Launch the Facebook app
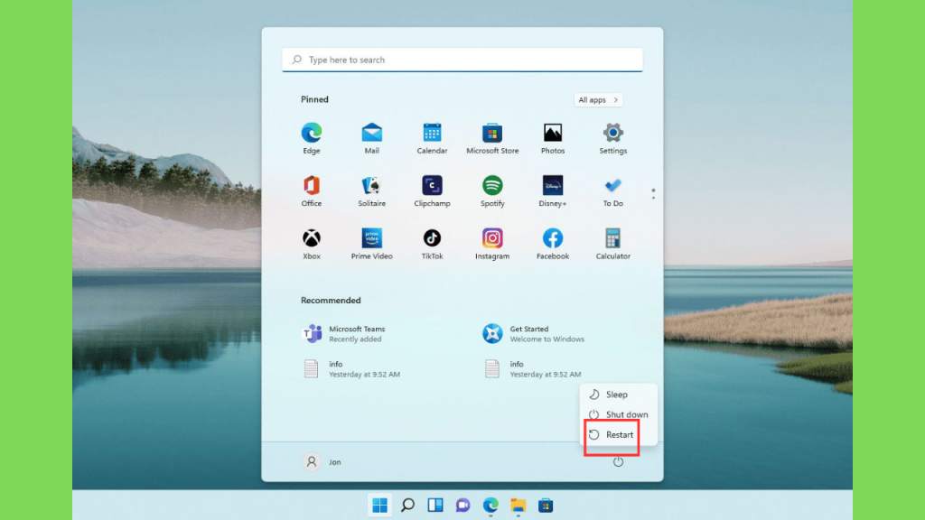Viewport: 925px width, 520px height. (x=553, y=244)
